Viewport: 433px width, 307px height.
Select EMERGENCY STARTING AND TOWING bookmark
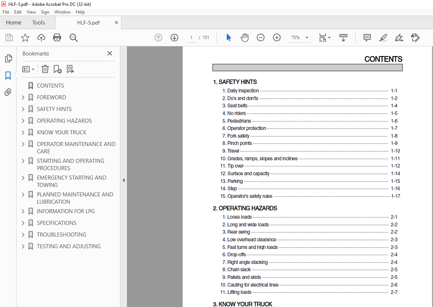72,181
